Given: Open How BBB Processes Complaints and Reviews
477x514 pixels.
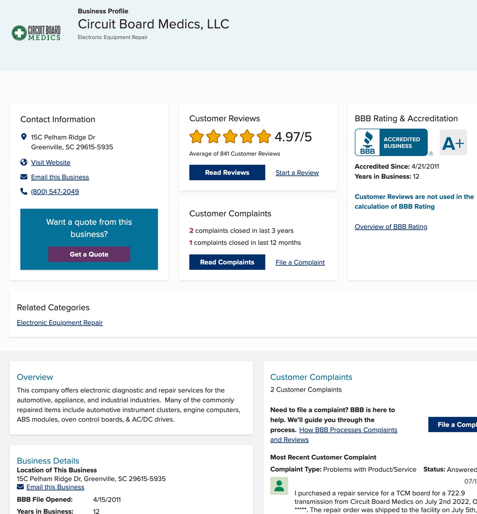Looking at the screenshot, I should pyautogui.click(x=348, y=430).
